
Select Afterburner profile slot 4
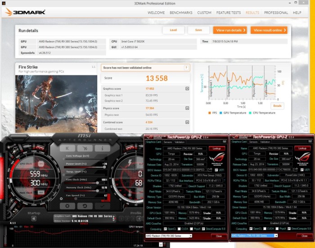coord(139,218)
